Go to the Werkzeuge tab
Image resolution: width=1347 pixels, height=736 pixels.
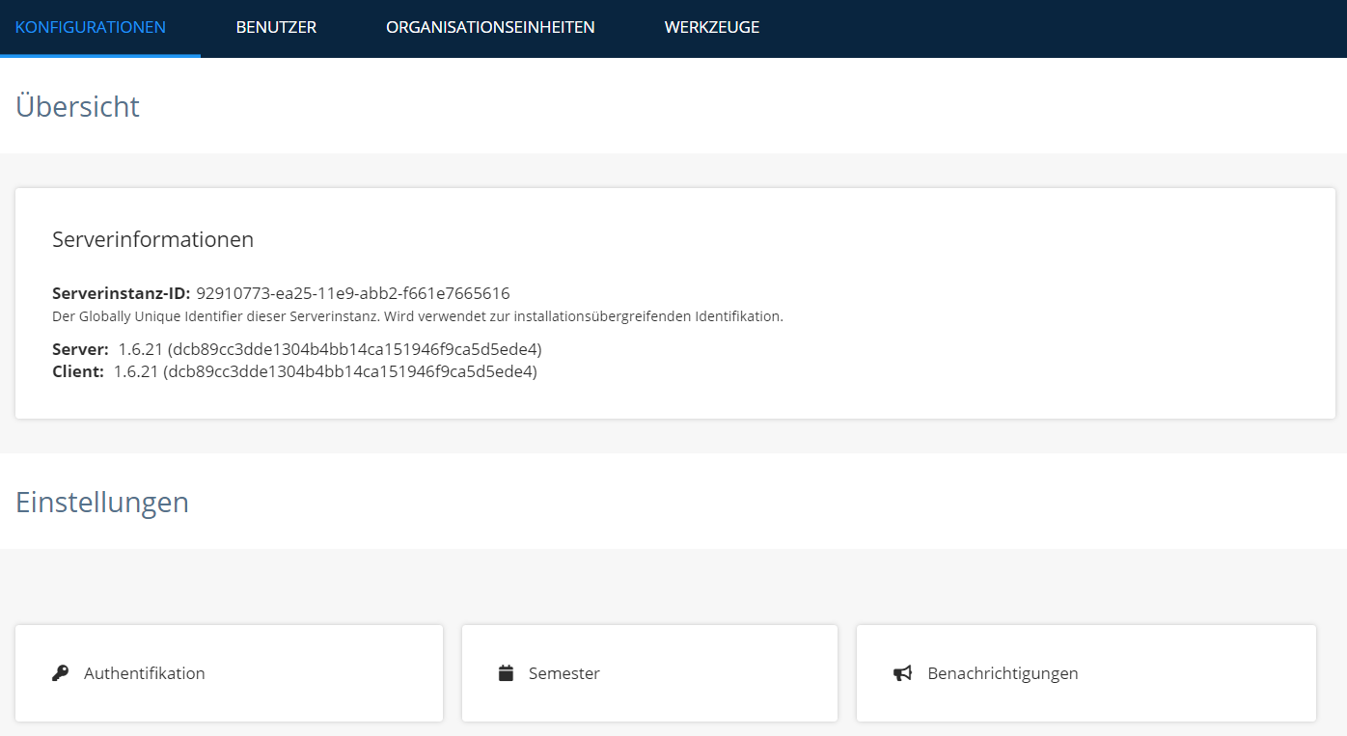(x=712, y=27)
